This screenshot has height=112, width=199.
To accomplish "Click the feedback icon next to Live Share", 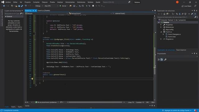I will pyautogui.click(x=195, y=6).
